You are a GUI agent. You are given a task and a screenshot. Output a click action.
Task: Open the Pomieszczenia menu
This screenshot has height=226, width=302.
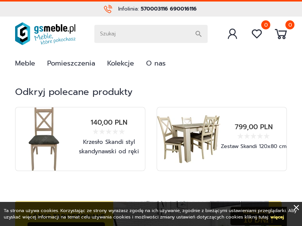coord(71,63)
